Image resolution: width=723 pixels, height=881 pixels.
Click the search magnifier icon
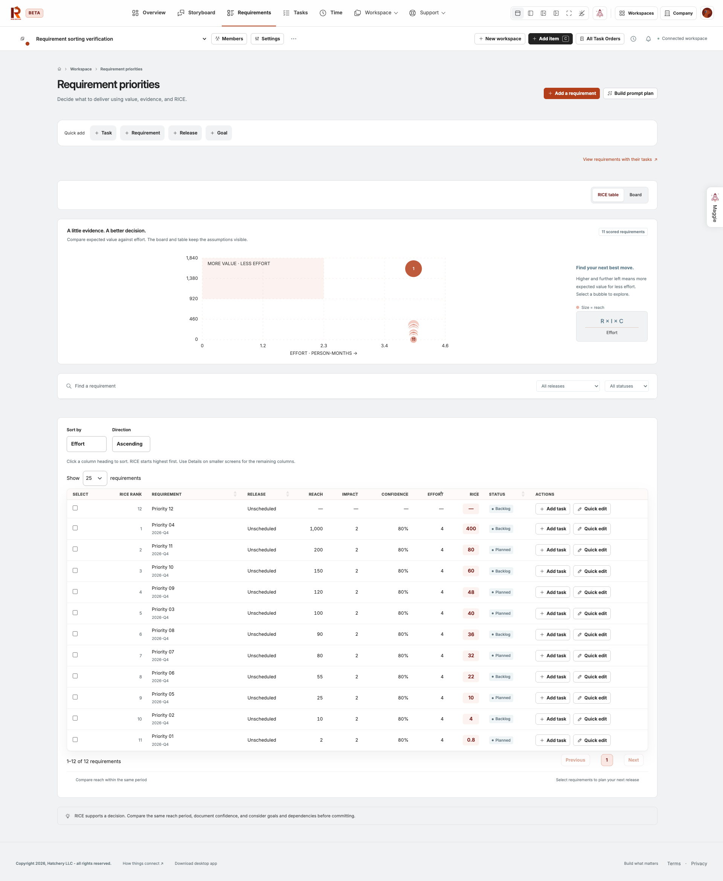[69, 386]
